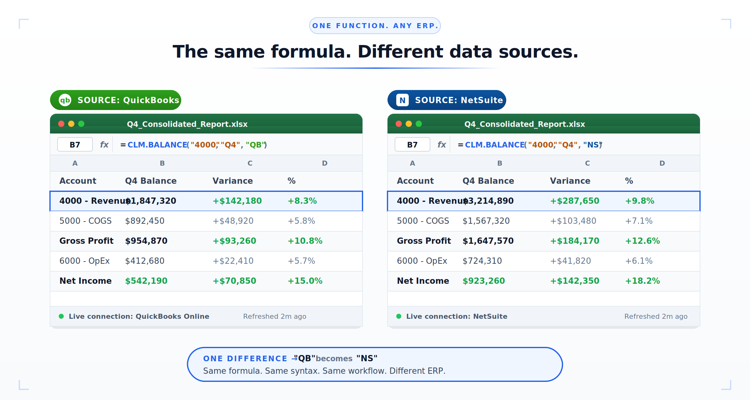Click column header A in the NetSuite sheet
Image resolution: width=750 pixels, height=400 pixels.
point(412,163)
